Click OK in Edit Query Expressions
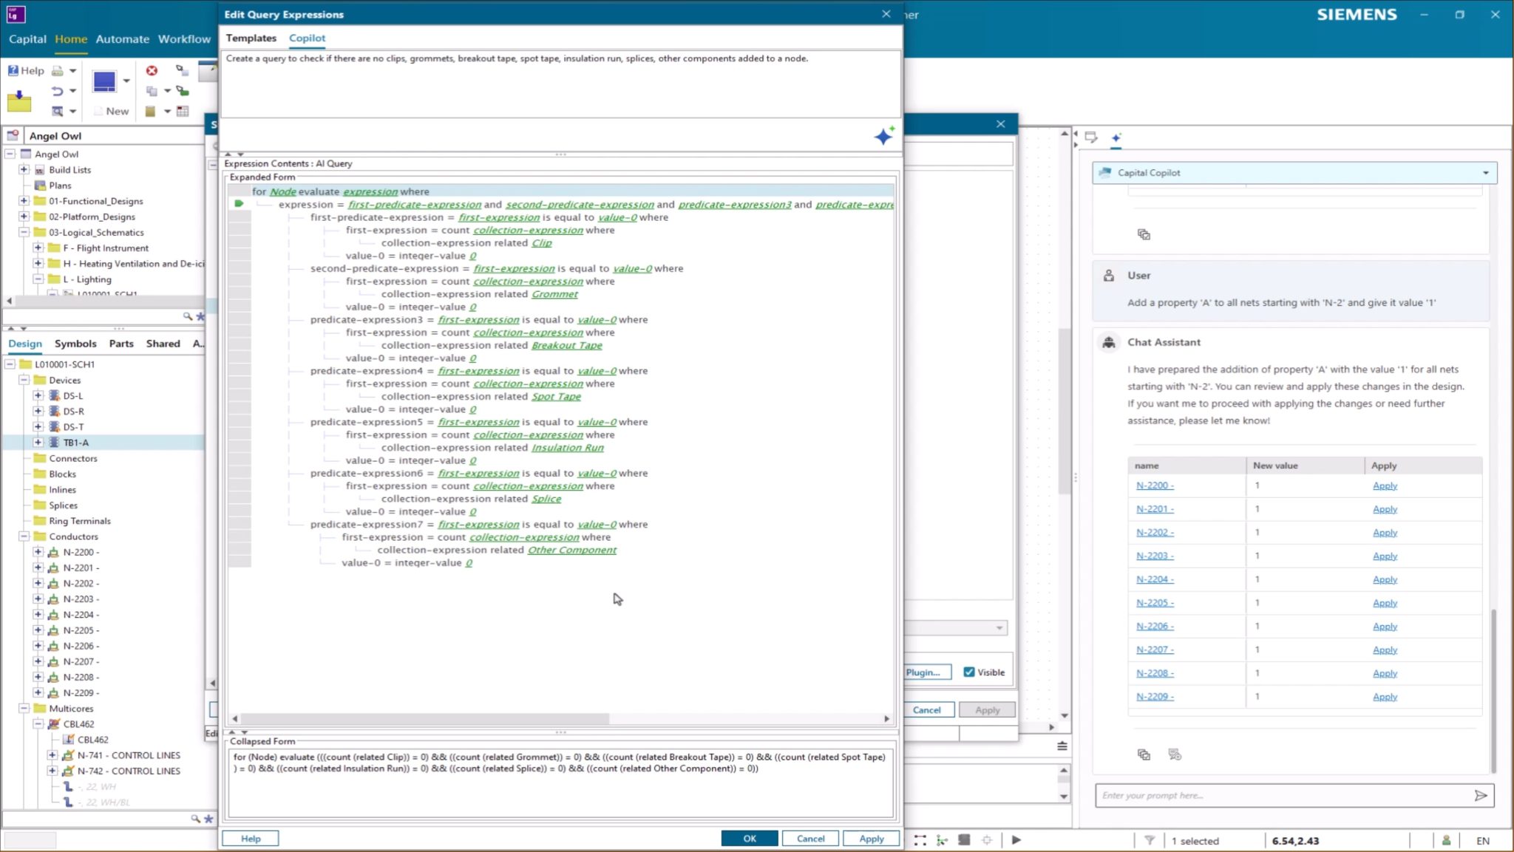 [750, 838]
